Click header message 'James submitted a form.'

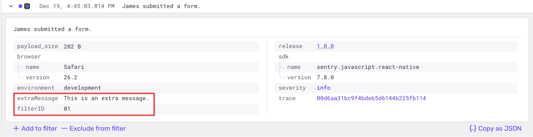(161, 6)
